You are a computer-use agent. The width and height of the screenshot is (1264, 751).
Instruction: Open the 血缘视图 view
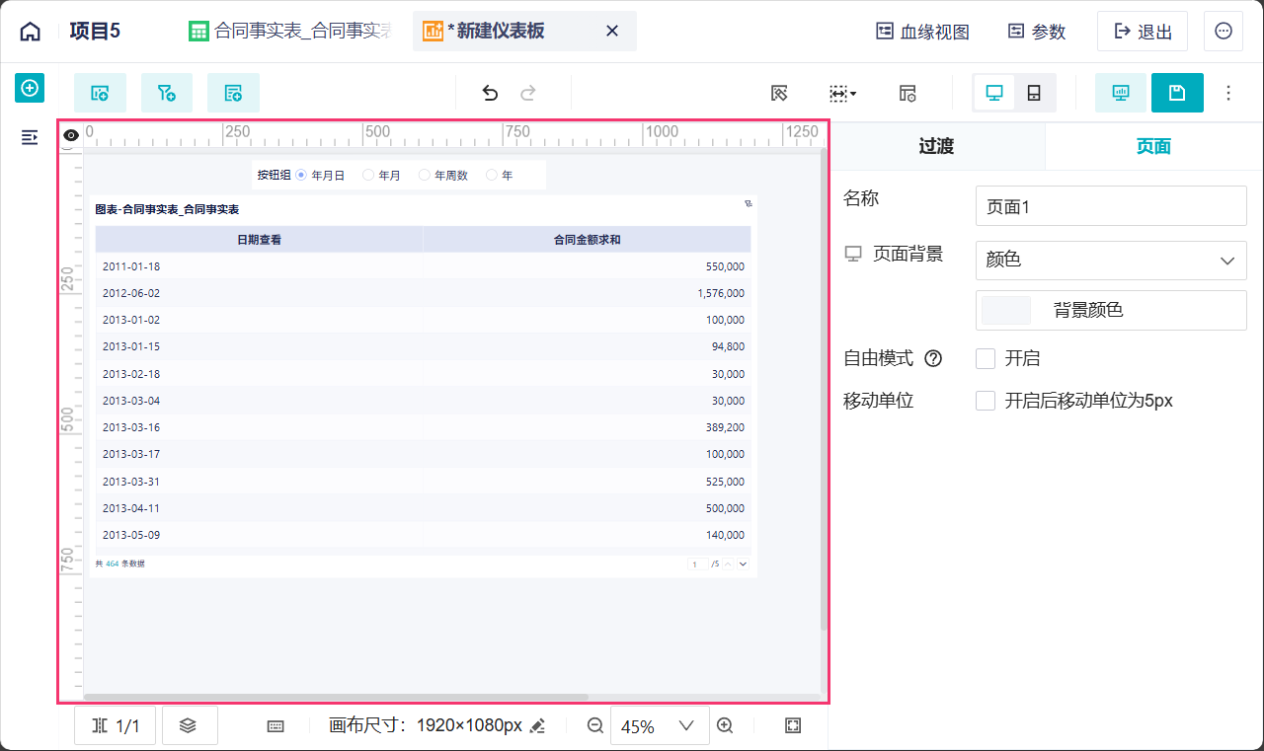(922, 32)
